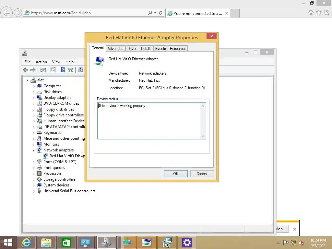Cancel the adapter properties dialog
The width and height of the screenshot is (332, 249).
[202, 174]
